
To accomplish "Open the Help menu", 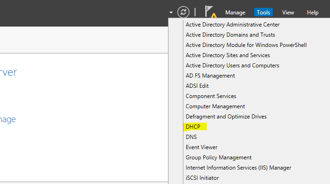I will pos(312,13).
